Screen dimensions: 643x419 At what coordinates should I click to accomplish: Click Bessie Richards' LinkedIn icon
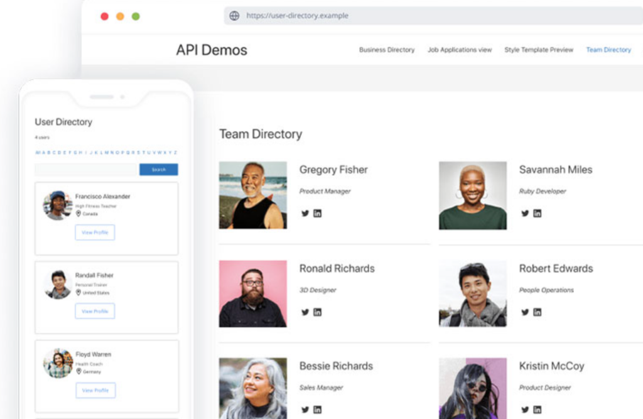coord(317,410)
